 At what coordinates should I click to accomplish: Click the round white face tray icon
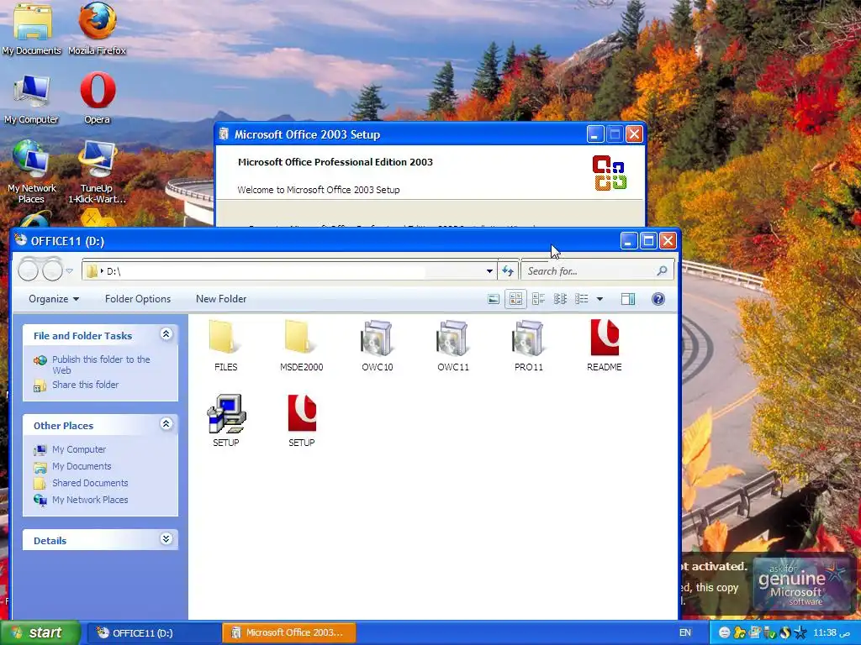[x=724, y=632]
